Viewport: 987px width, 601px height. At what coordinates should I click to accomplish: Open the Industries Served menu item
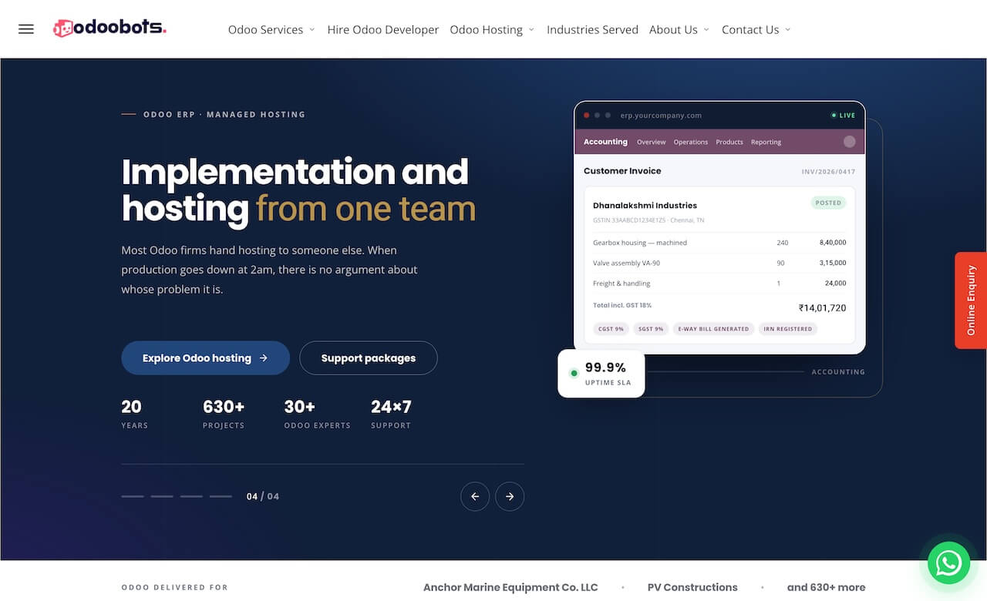click(x=592, y=29)
